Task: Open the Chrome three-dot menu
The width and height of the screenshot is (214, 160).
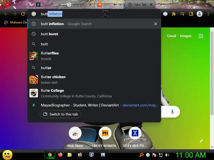Action: click(x=208, y=14)
